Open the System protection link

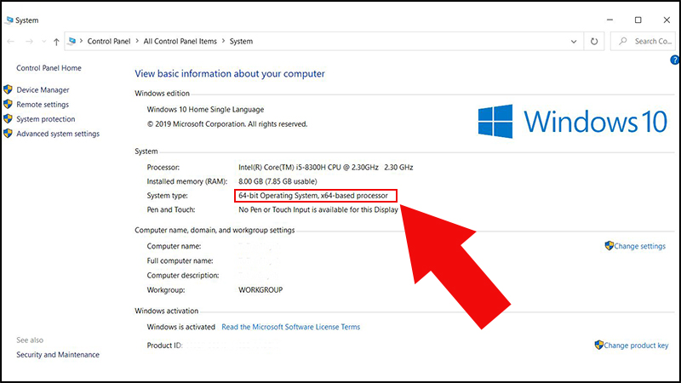pyautogui.click(x=46, y=119)
